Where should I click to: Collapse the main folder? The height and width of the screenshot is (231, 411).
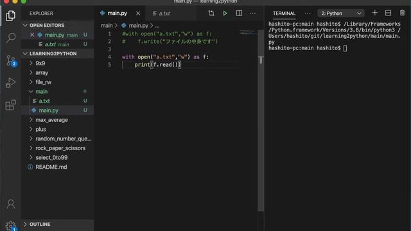[x=58, y=91]
